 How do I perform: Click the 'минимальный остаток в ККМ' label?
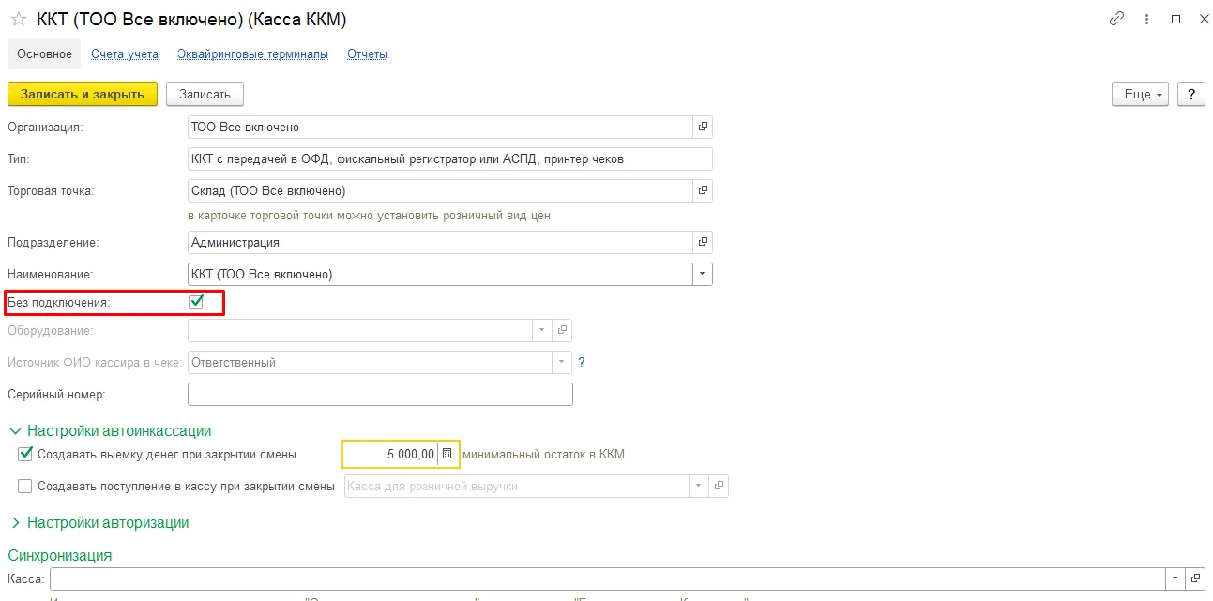(543, 454)
